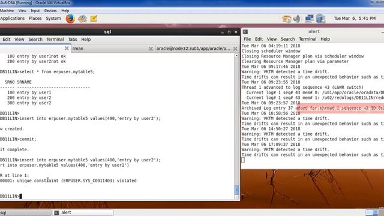Maximize the sql terminal window
This screenshot has height=216, width=384.
(x=229, y=32)
